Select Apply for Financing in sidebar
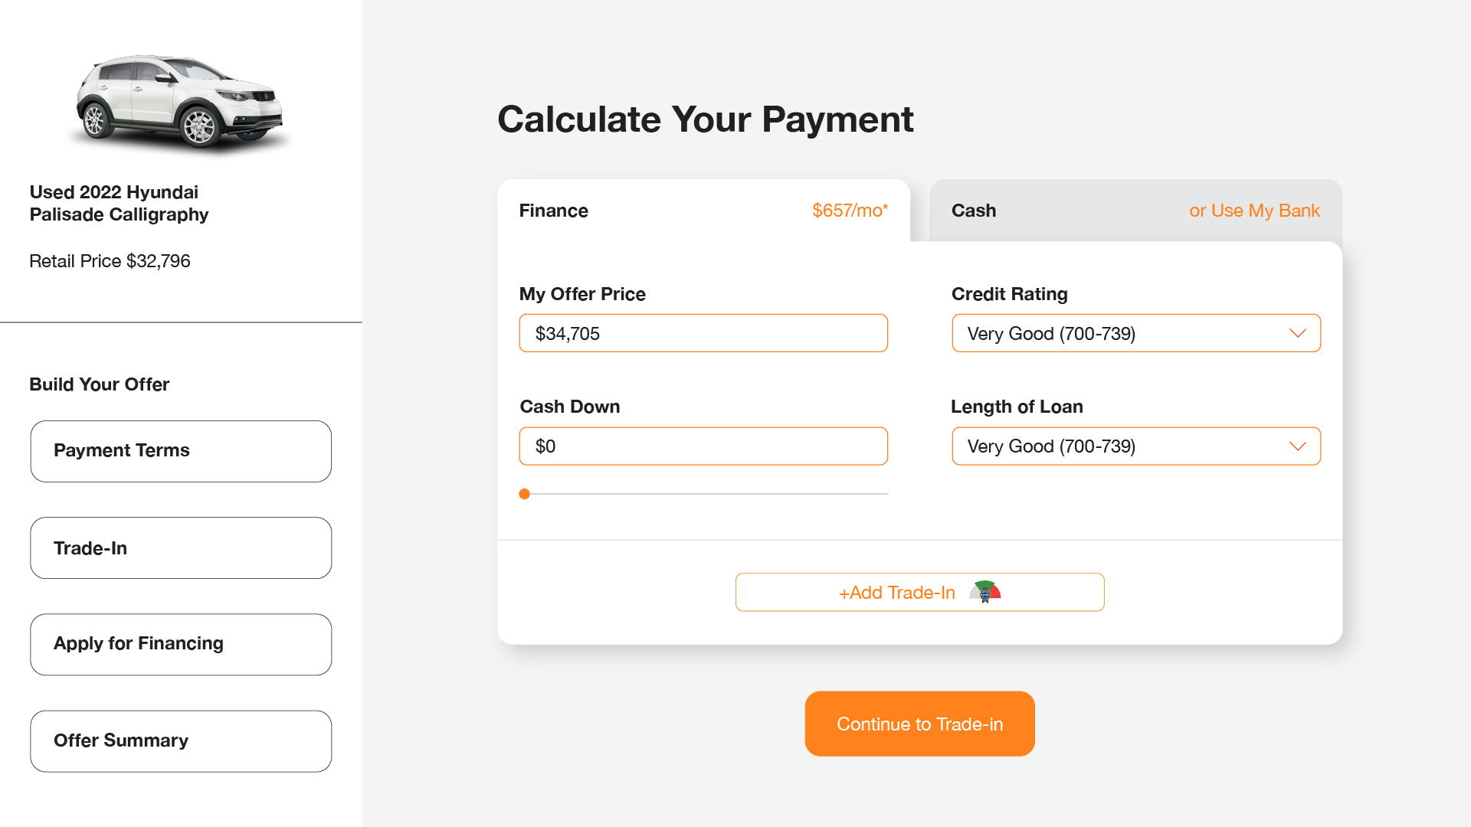 [181, 644]
